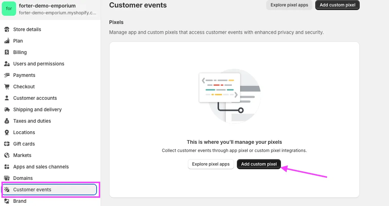The width and height of the screenshot is (389, 206).
Task: Click Add custom pixel in the header
Action: [x=337, y=5]
